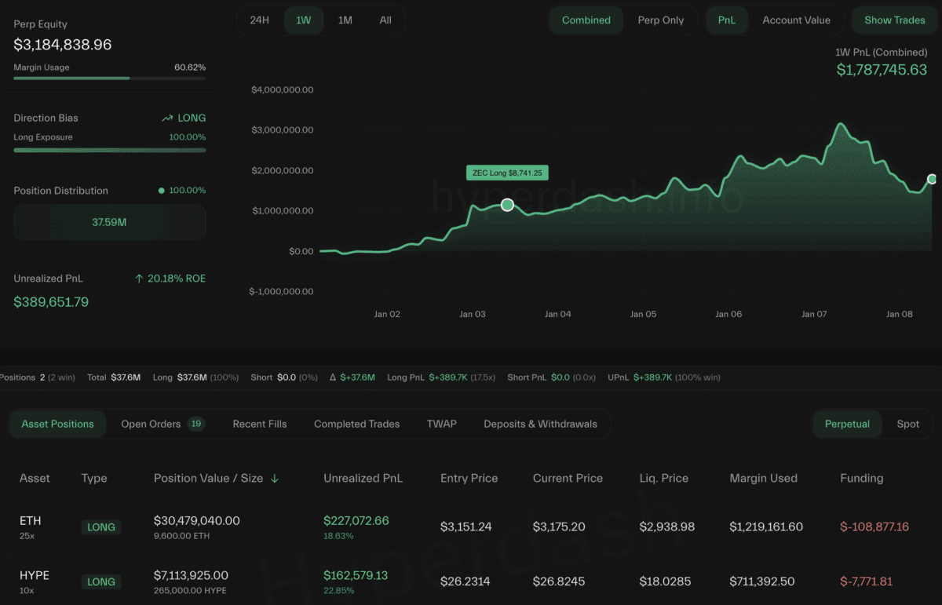This screenshot has height=605, width=942.
Task: Select the 1M time range
Action: tap(345, 20)
